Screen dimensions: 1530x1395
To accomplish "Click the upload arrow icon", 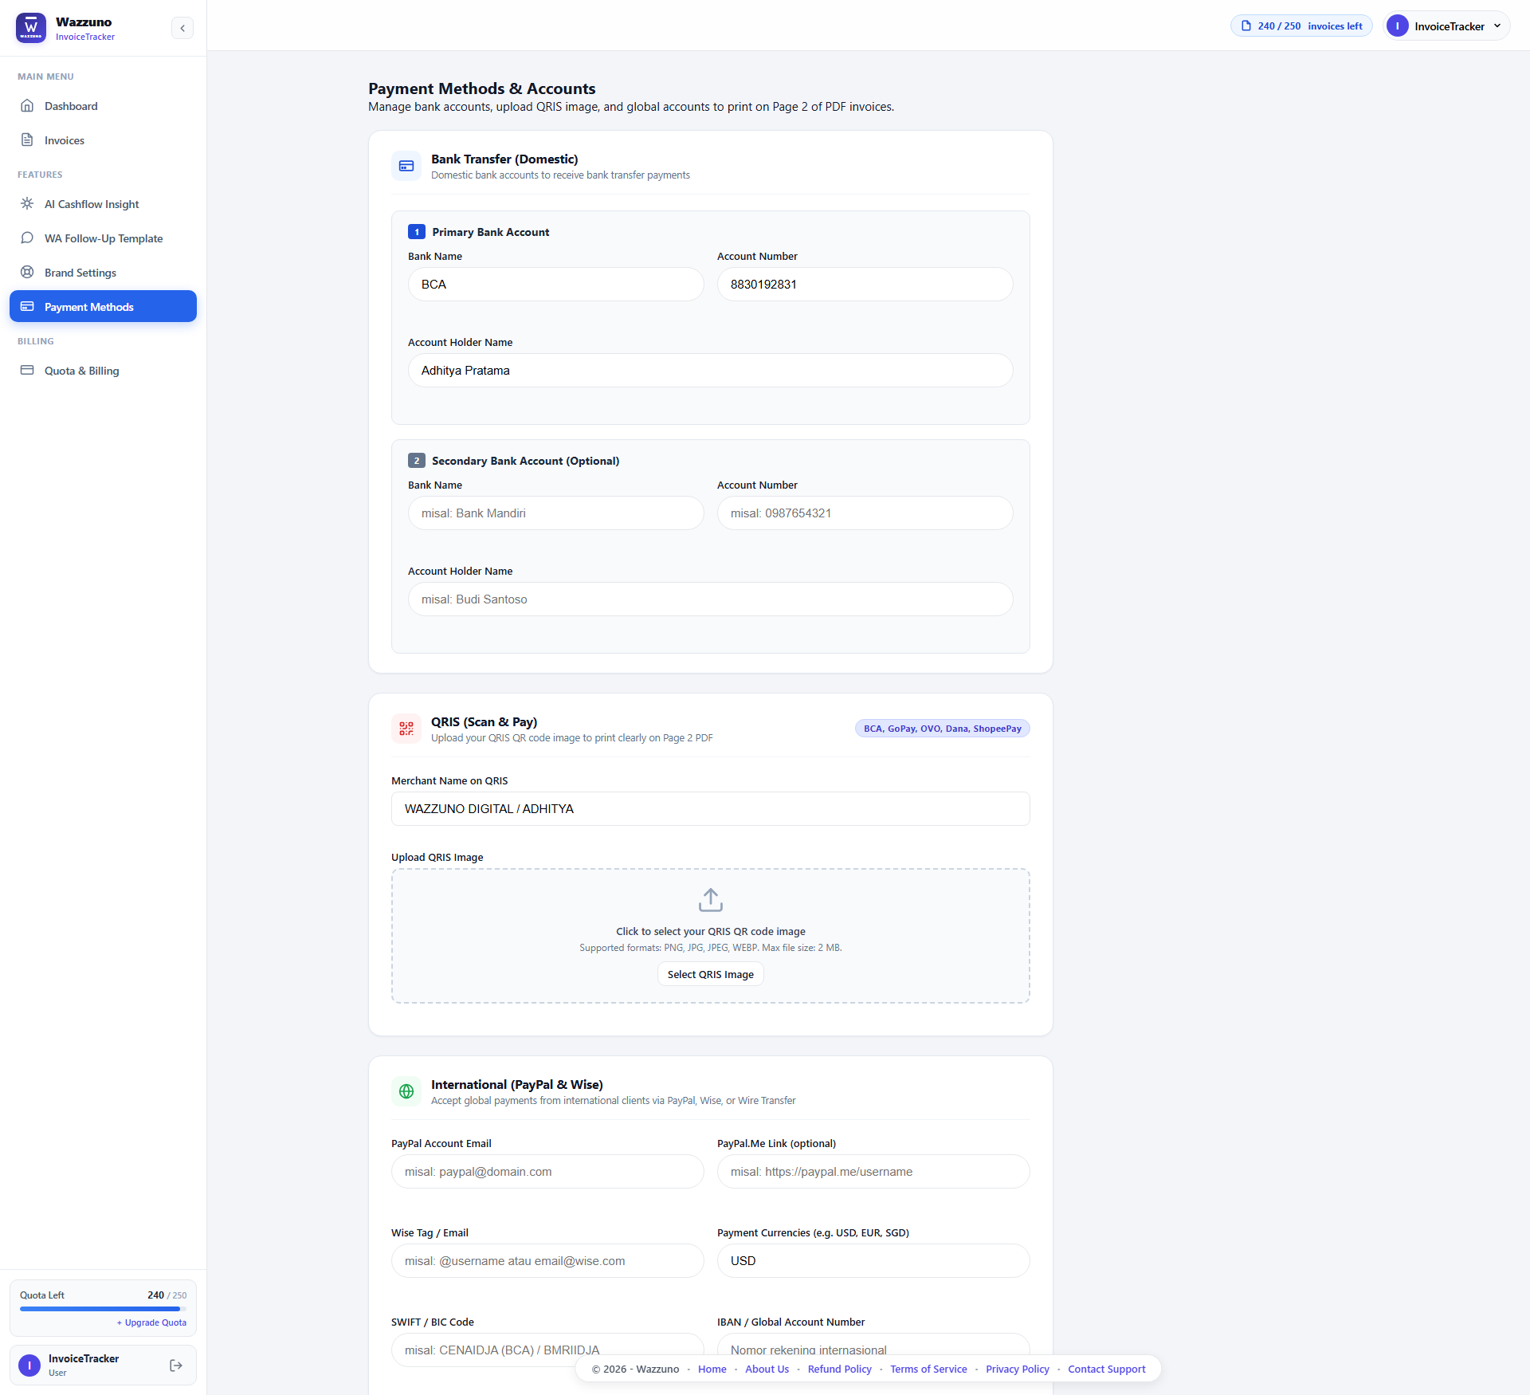I will tap(711, 900).
